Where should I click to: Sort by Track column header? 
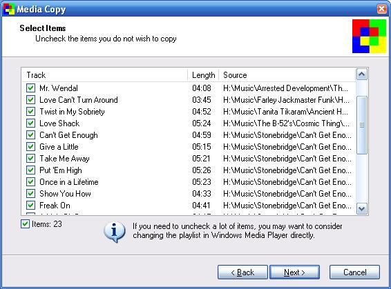(105, 75)
